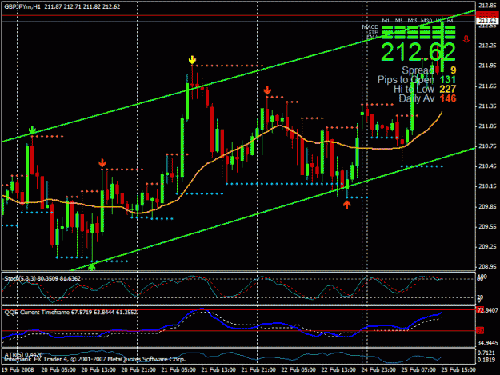Click the 22 Feb 05:00 time label
The height and width of the screenshot is (375, 500).
pyautogui.click(x=298, y=369)
